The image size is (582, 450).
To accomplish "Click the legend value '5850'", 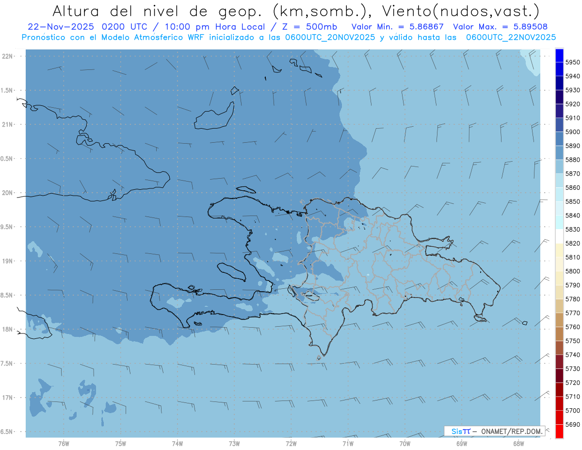I will tap(572, 201).
